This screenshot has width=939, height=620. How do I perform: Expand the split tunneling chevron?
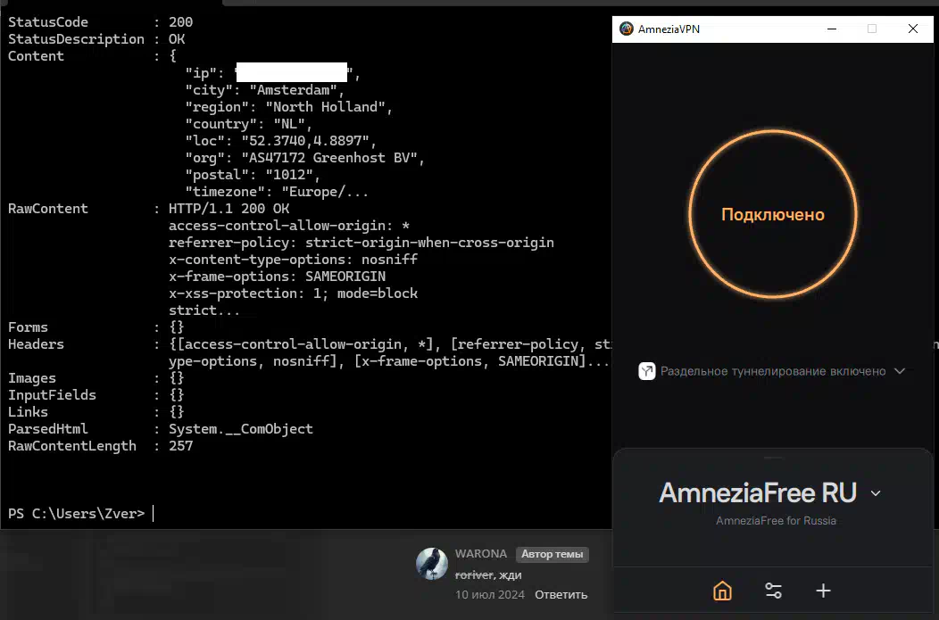click(900, 371)
